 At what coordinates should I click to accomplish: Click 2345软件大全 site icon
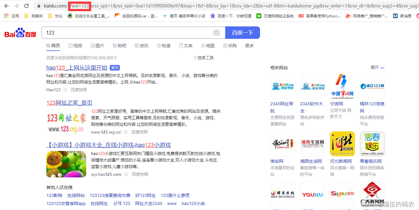(312, 86)
